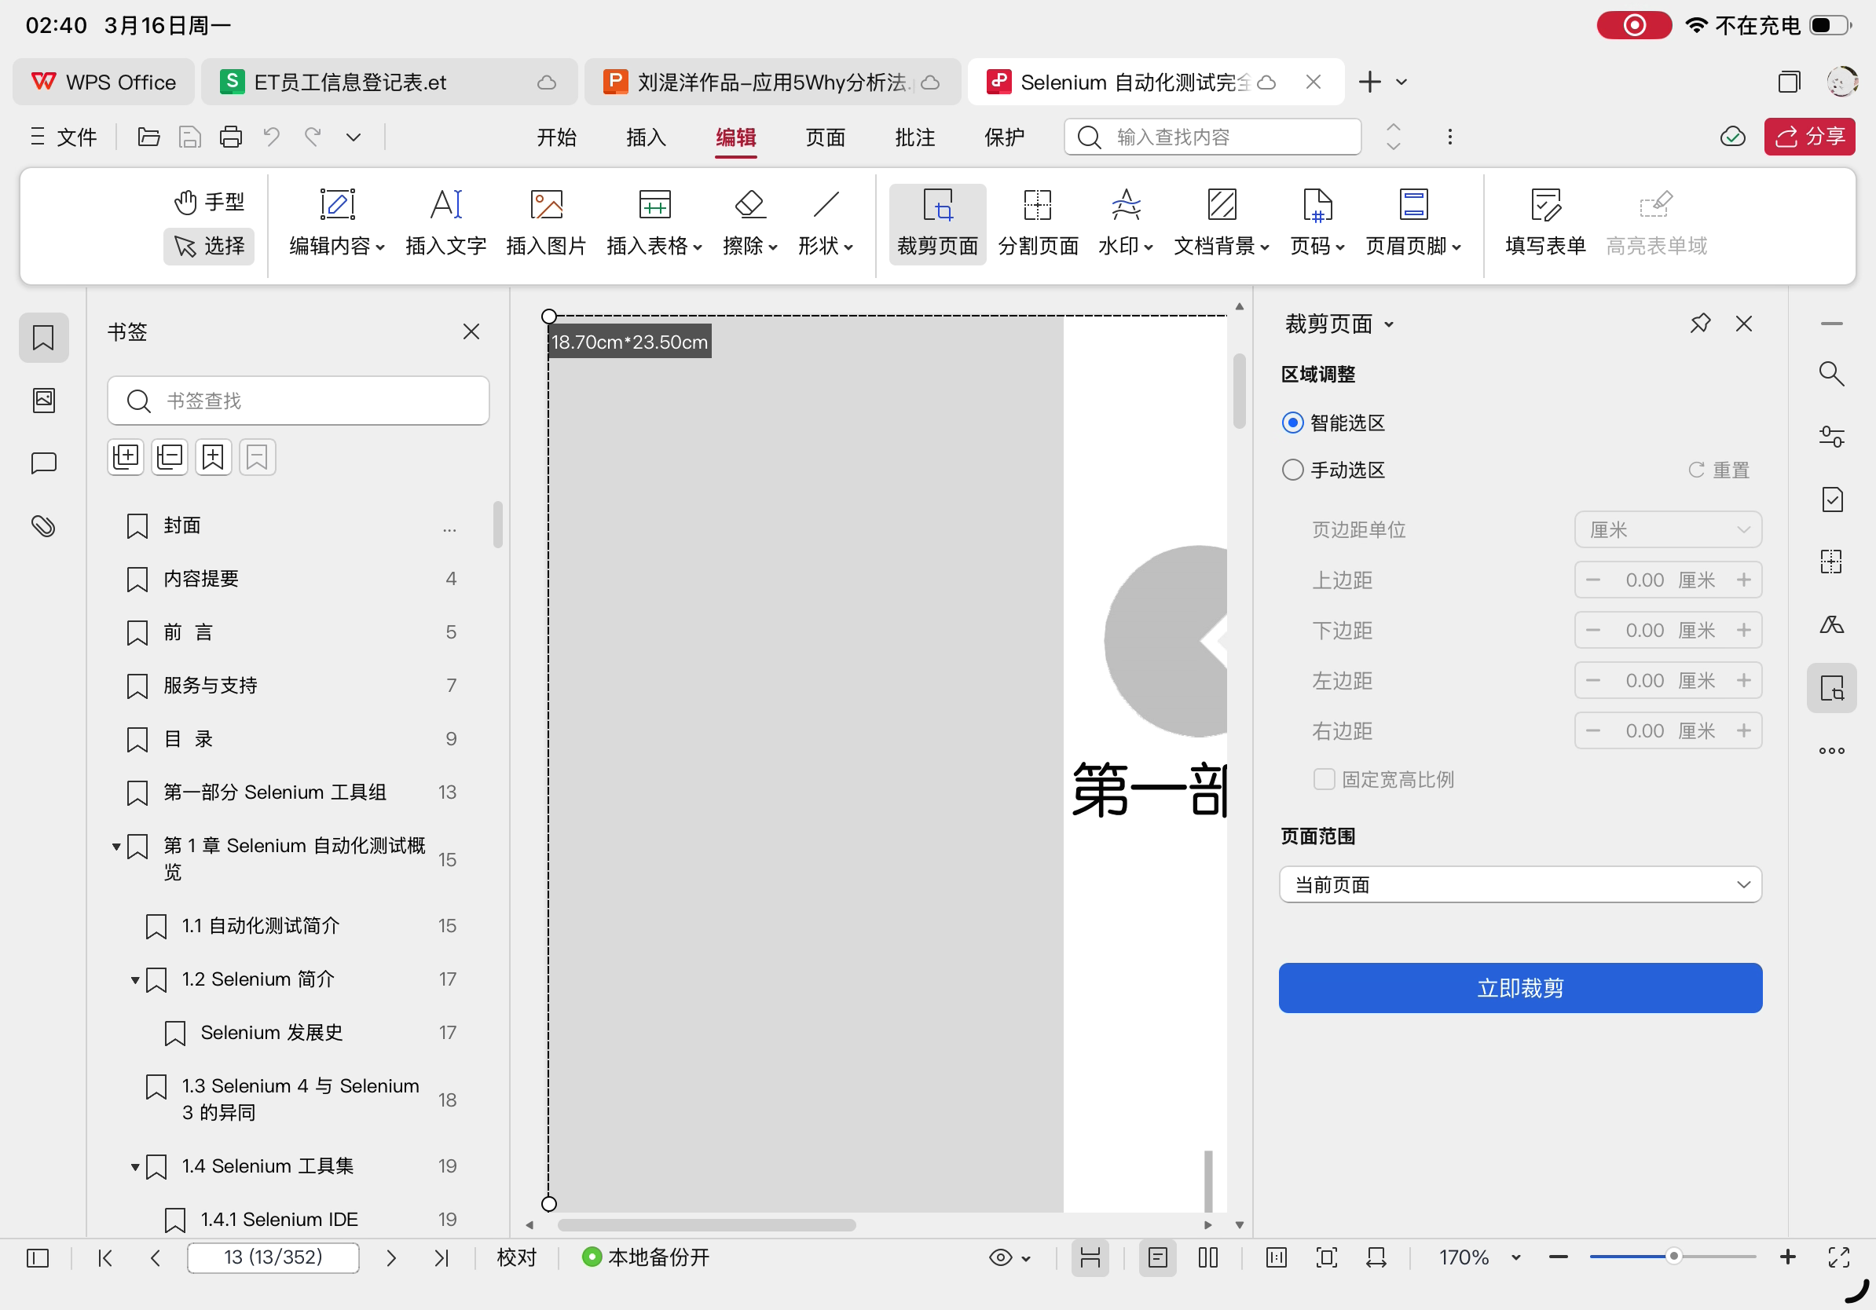Collapse the Chapter 1 Selenium bookmark
This screenshot has height=1310, width=1876.
(x=116, y=846)
